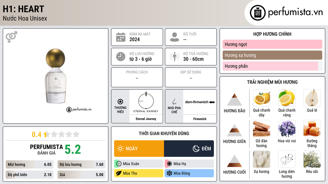
Task: Click the Trải nghiệm mùi hương heading
Action: 272,82
